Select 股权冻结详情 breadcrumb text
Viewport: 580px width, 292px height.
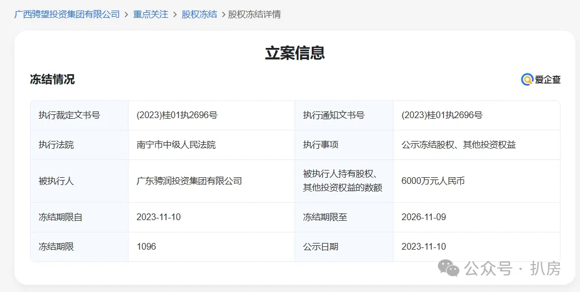[254, 14]
